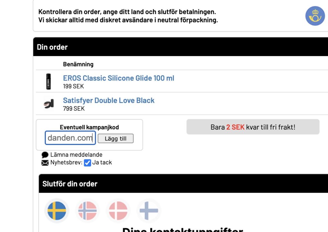This screenshot has height=232, width=328.
Task: Click the envelope newsletter icon
Action: [x=45, y=163]
